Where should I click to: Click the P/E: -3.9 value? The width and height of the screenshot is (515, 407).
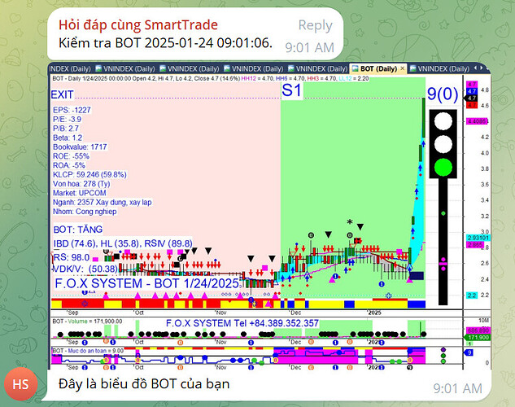tap(67, 119)
